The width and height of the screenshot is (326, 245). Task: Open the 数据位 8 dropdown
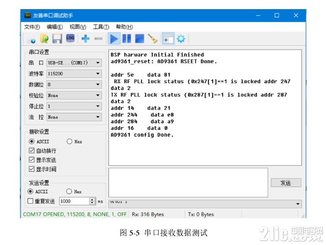coord(74,85)
